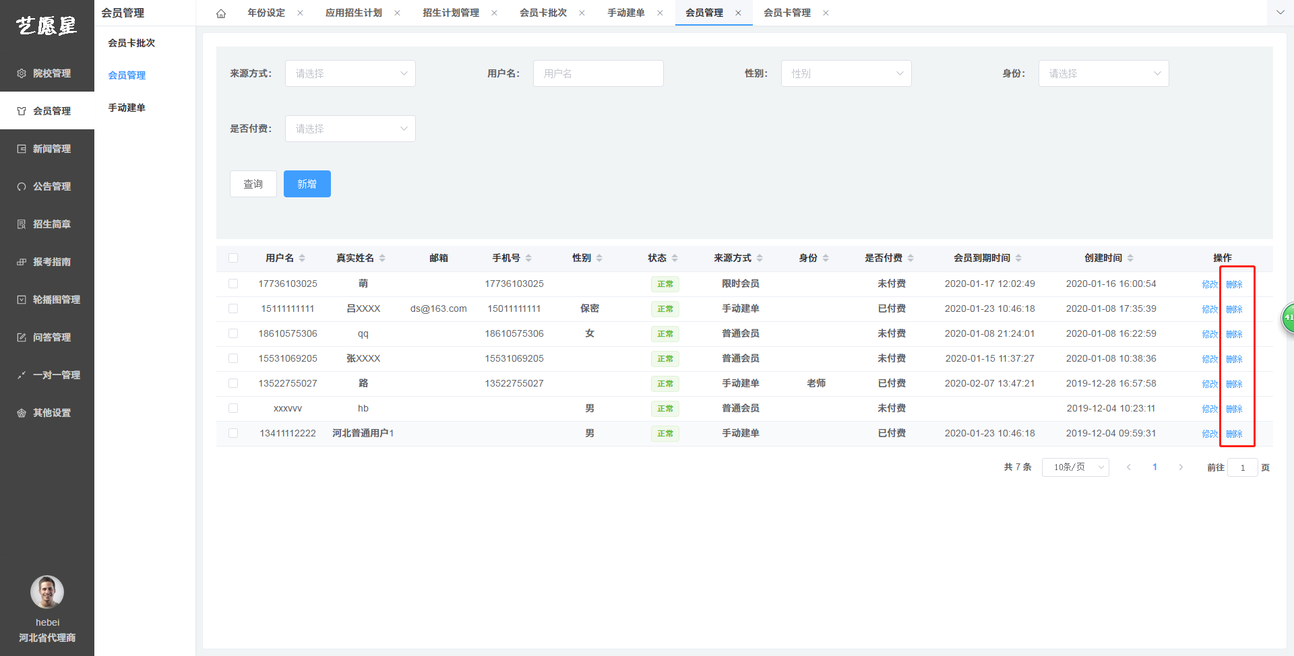Close the 会员卡批次 tab
This screenshot has height=656, width=1294.
point(582,13)
